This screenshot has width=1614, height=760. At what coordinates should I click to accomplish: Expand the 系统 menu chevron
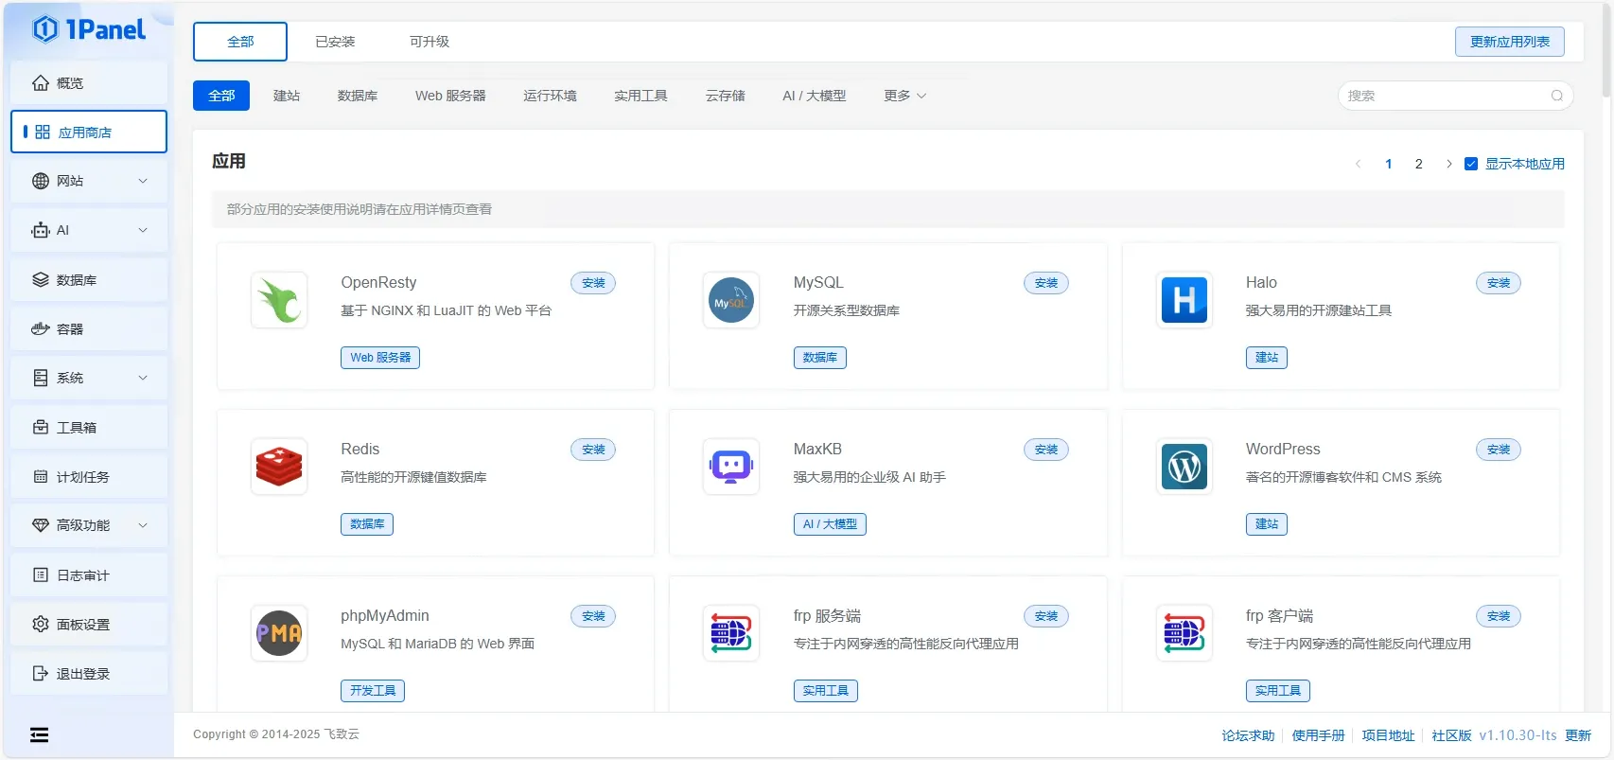tap(143, 378)
